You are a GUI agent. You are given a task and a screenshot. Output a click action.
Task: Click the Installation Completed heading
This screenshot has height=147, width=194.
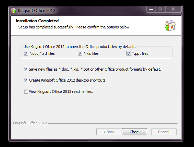tap(37, 21)
